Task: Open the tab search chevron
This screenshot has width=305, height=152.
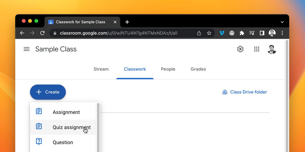Action: point(282,22)
